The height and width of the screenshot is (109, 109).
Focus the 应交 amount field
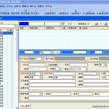(x=29, y=52)
